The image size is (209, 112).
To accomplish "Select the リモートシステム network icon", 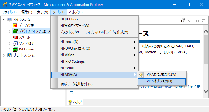I will 10,55.
